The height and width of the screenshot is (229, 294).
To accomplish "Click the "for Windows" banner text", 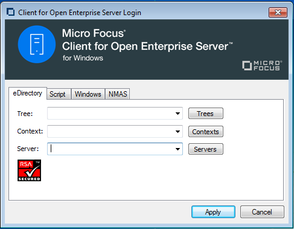I will pyautogui.click(x=83, y=58).
